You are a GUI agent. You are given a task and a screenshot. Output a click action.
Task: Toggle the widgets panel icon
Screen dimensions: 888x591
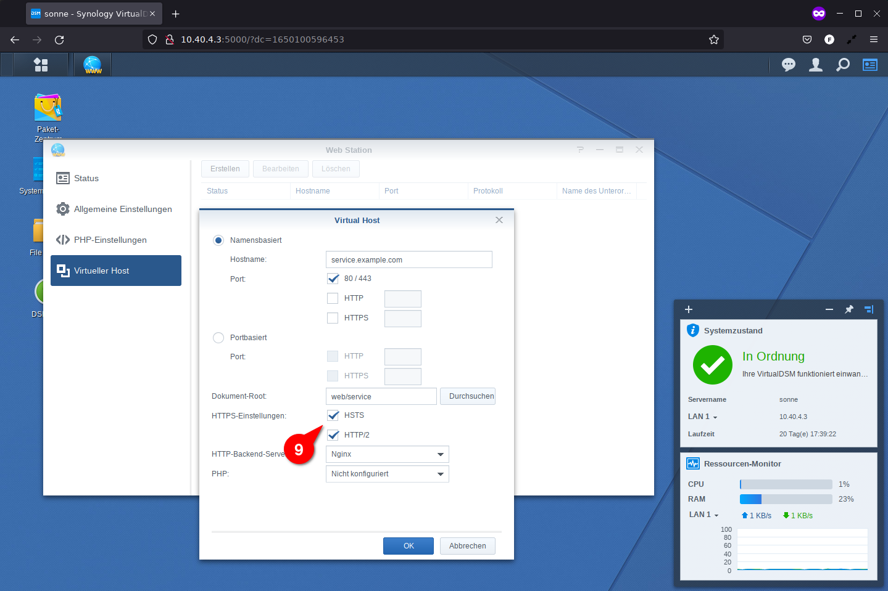pyautogui.click(x=869, y=65)
